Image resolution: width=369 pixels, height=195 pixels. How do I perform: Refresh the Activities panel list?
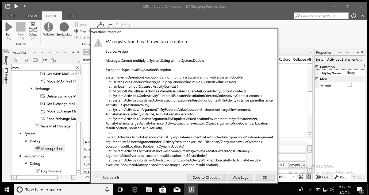coord(35,60)
